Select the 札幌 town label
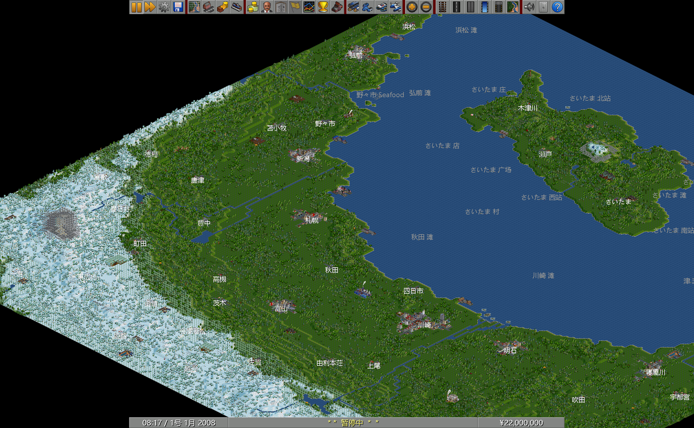Screen dimensions: 694x428 [x=312, y=221]
